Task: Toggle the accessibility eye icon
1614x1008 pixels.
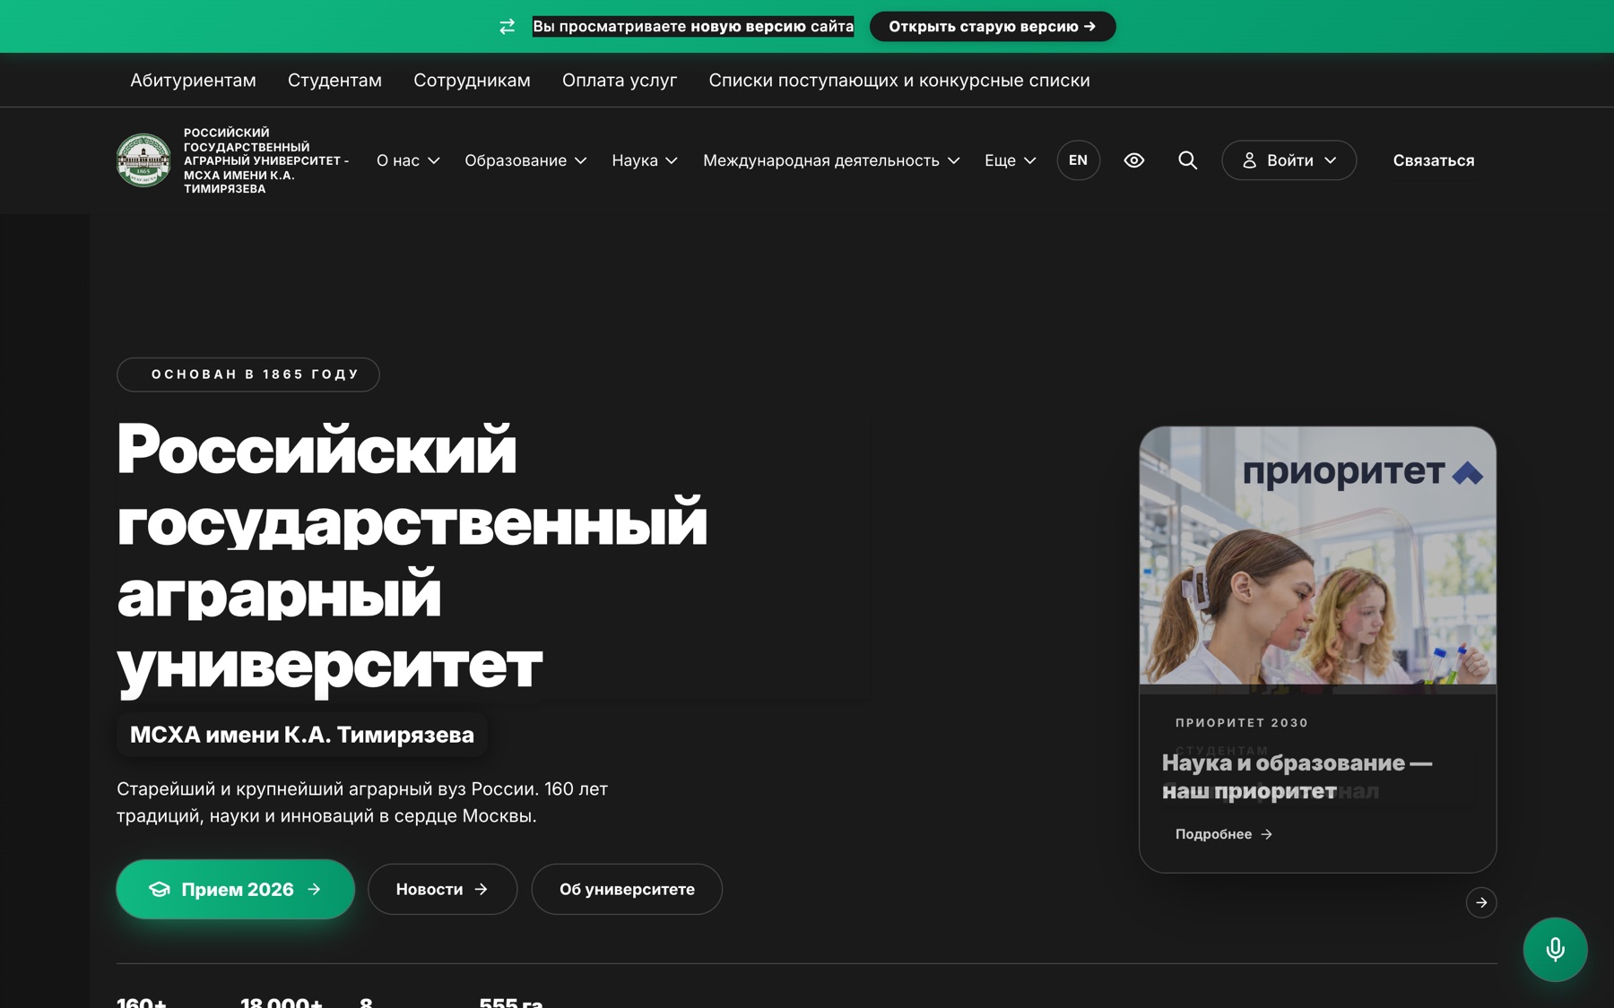Action: pos(1133,160)
